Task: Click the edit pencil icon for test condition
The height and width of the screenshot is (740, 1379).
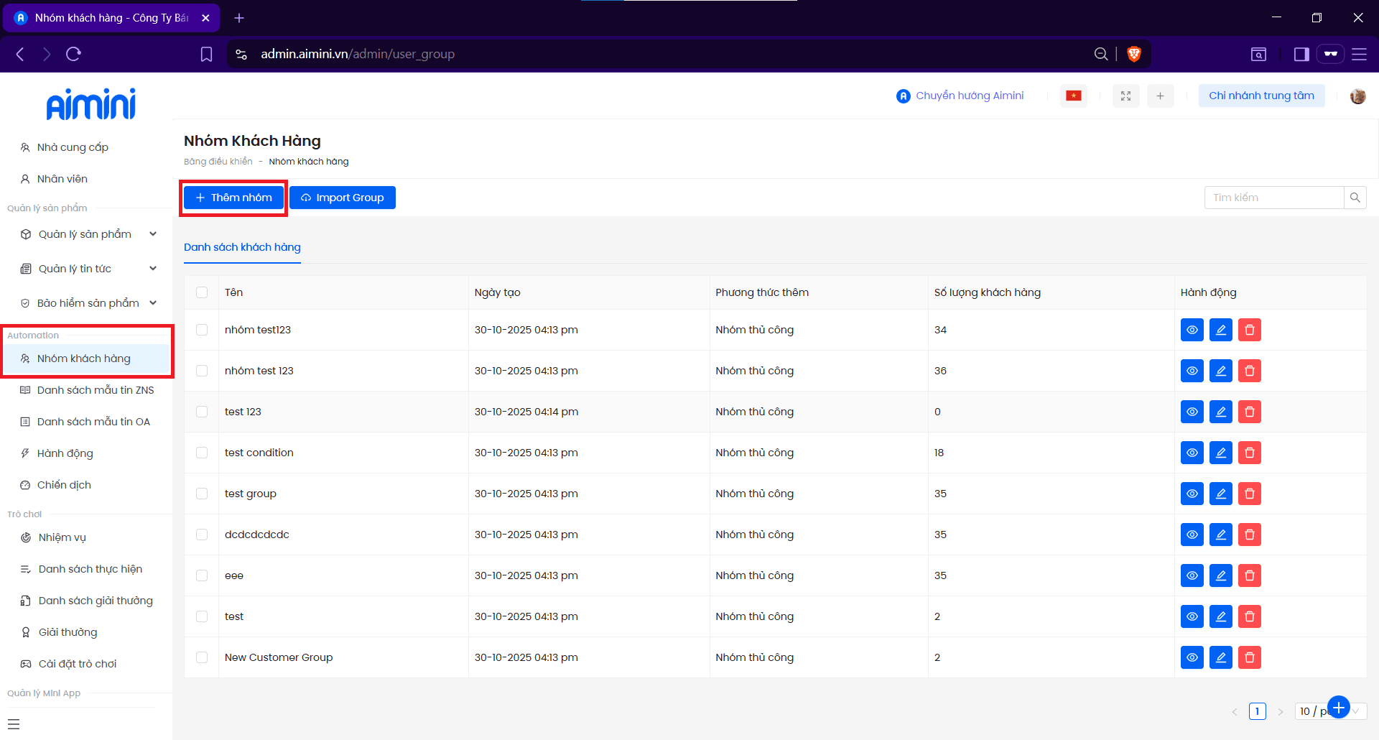Action: [x=1220, y=453]
